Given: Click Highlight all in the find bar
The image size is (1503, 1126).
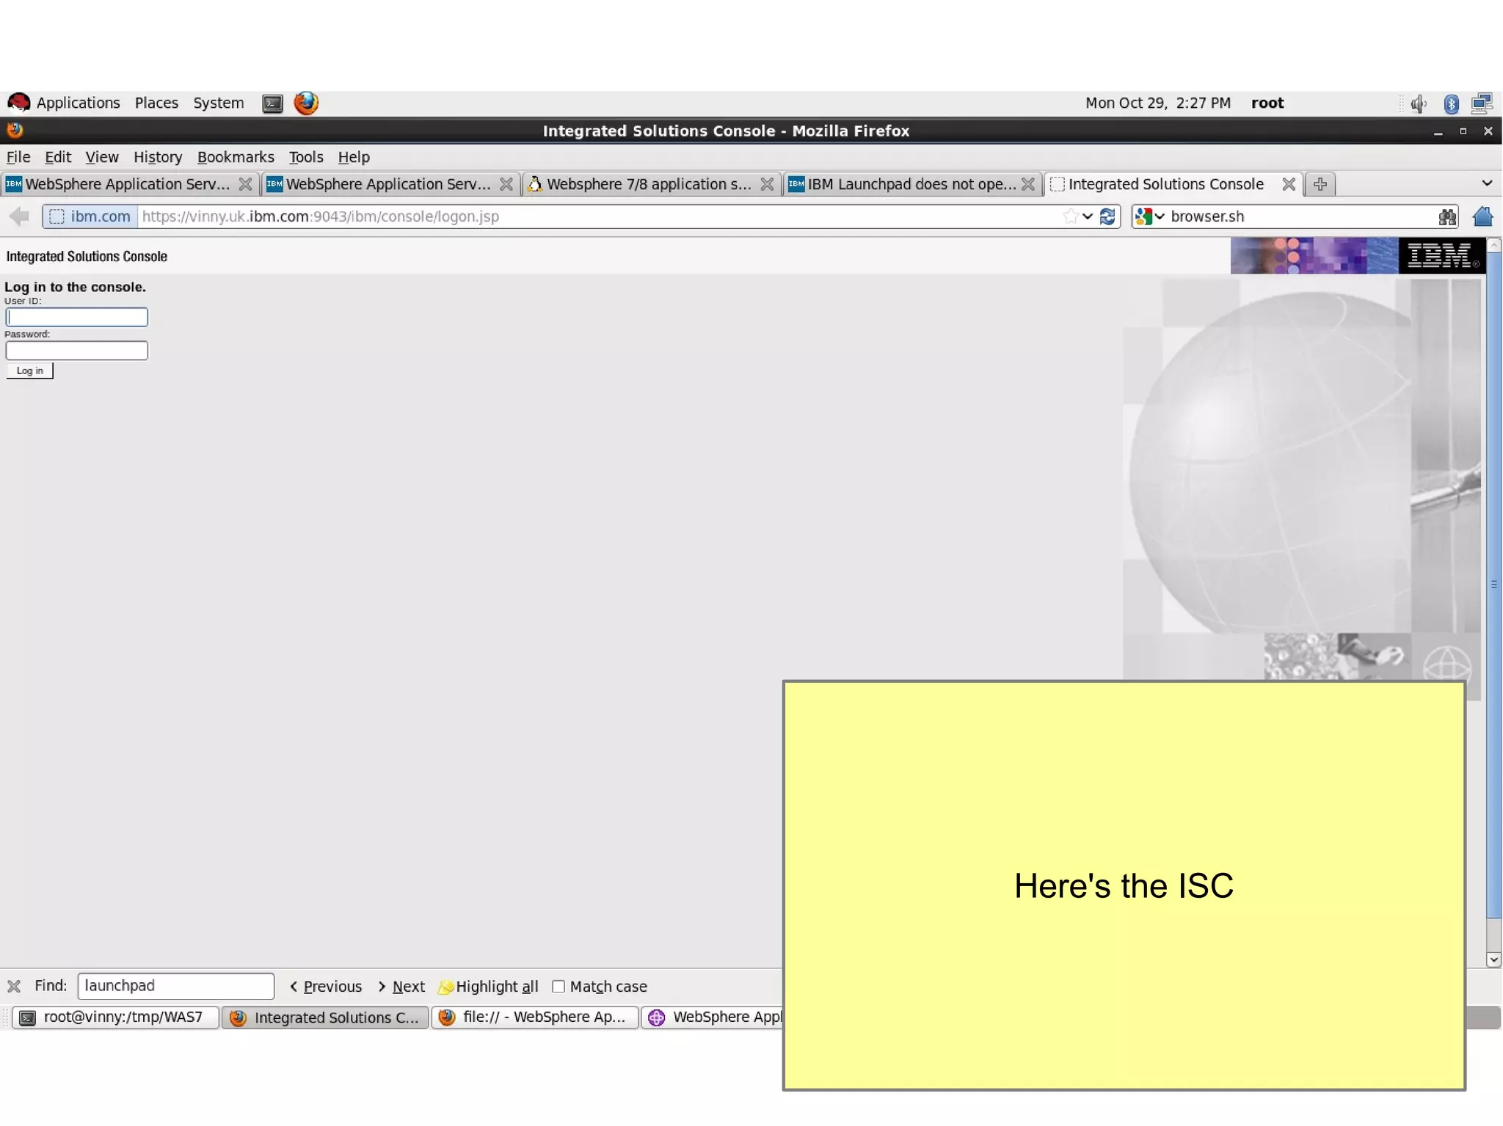Looking at the screenshot, I should coord(488,987).
